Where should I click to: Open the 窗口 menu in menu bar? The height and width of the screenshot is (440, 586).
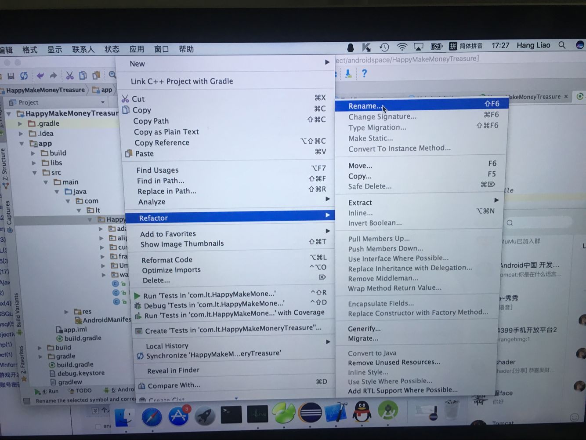coord(162,49)
